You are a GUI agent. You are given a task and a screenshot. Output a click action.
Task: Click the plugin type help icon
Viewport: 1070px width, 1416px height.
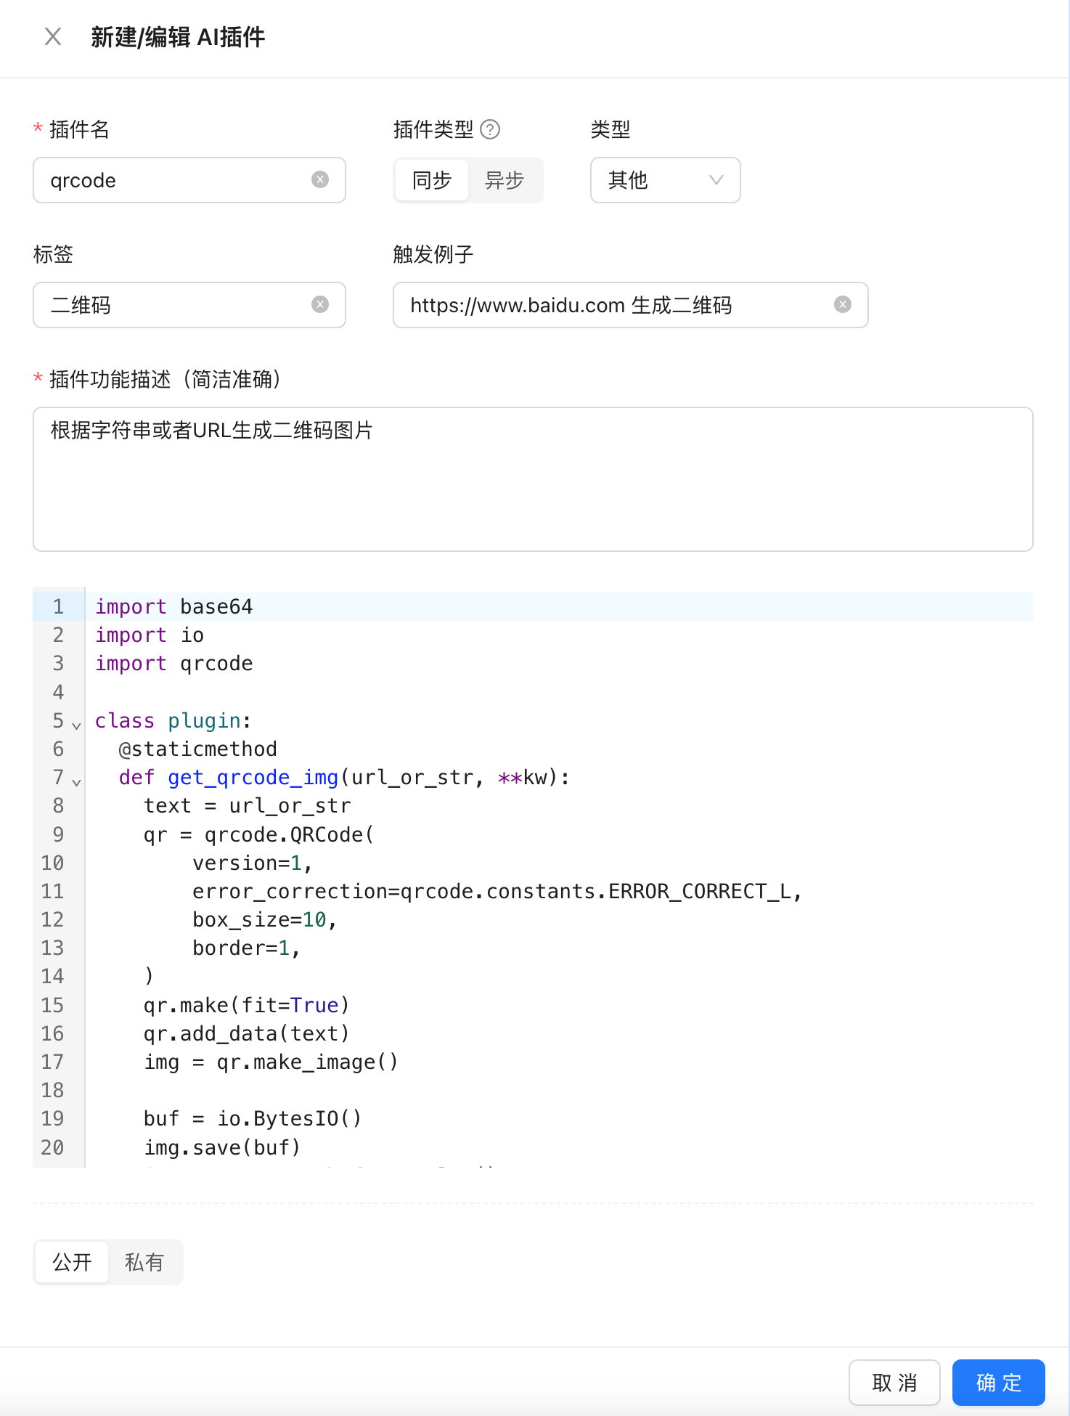point(490,129)
